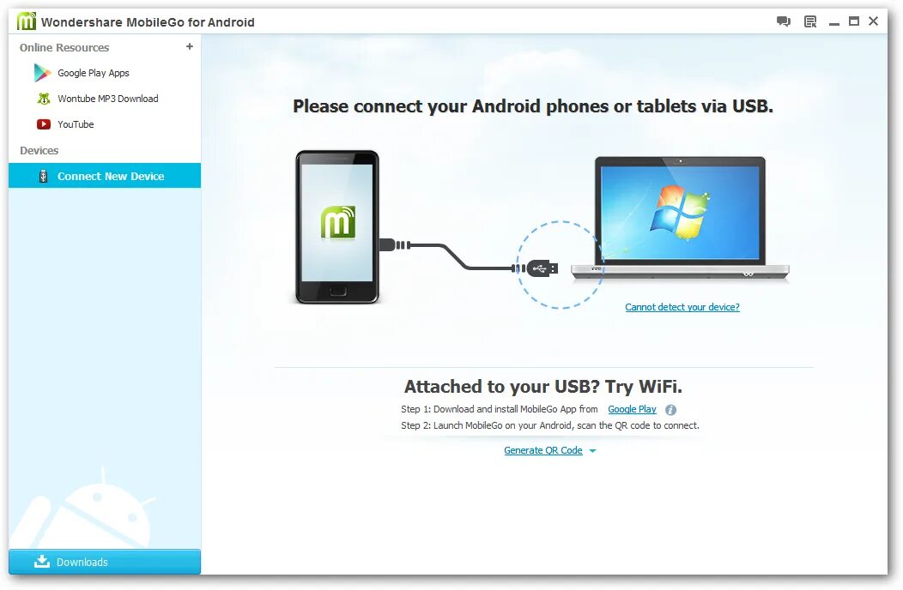903x590 pixels.
Task: Click the info icon next to Google Play link
Action: click(x=670, y=410)
